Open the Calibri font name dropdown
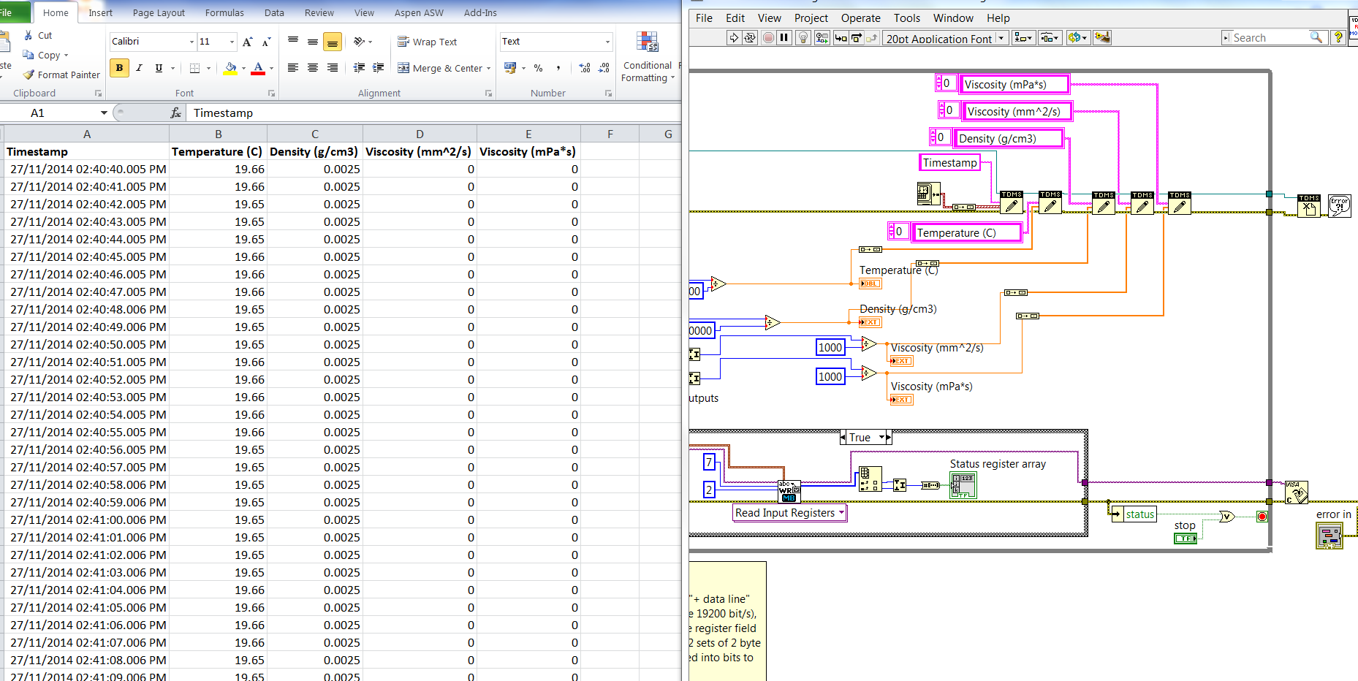The width and height of the screenshot is (1358, 681). (x=192, y=42)
